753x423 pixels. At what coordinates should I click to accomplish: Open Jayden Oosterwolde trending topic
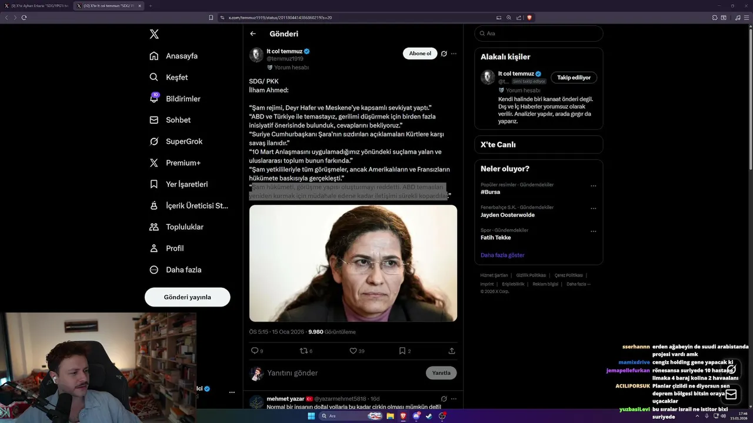[507, 215]
